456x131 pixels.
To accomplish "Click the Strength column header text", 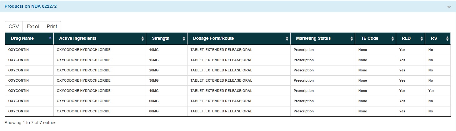I will pyautogui.click(x=161, y=38).
